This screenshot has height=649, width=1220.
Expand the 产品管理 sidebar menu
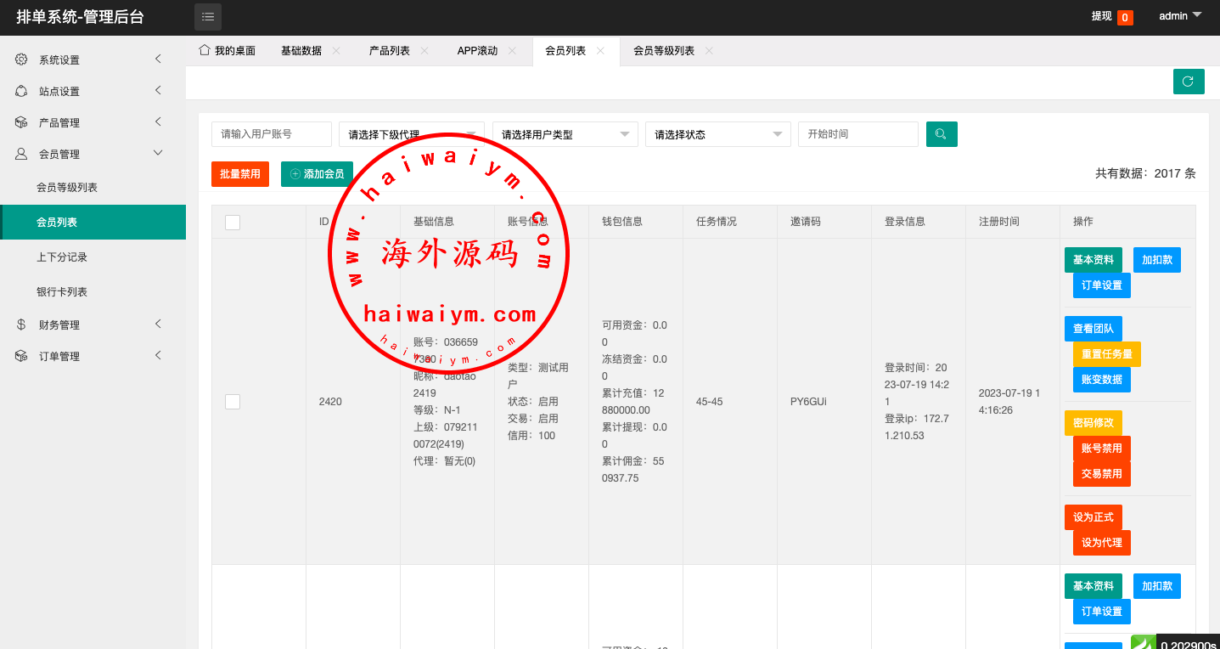tap(92, 122)
